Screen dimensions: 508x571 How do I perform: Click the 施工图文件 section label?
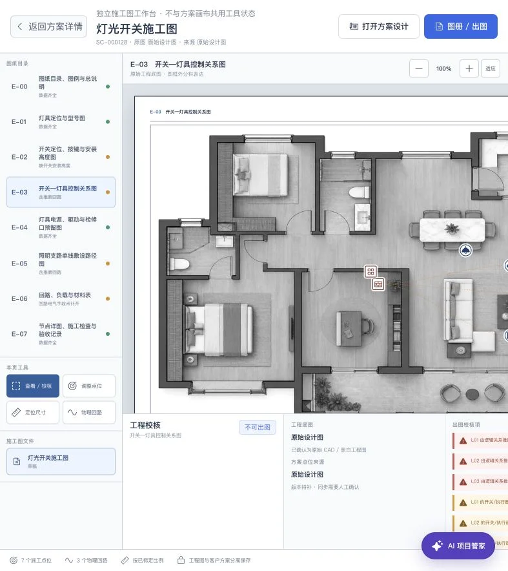(x=20, y=441)
